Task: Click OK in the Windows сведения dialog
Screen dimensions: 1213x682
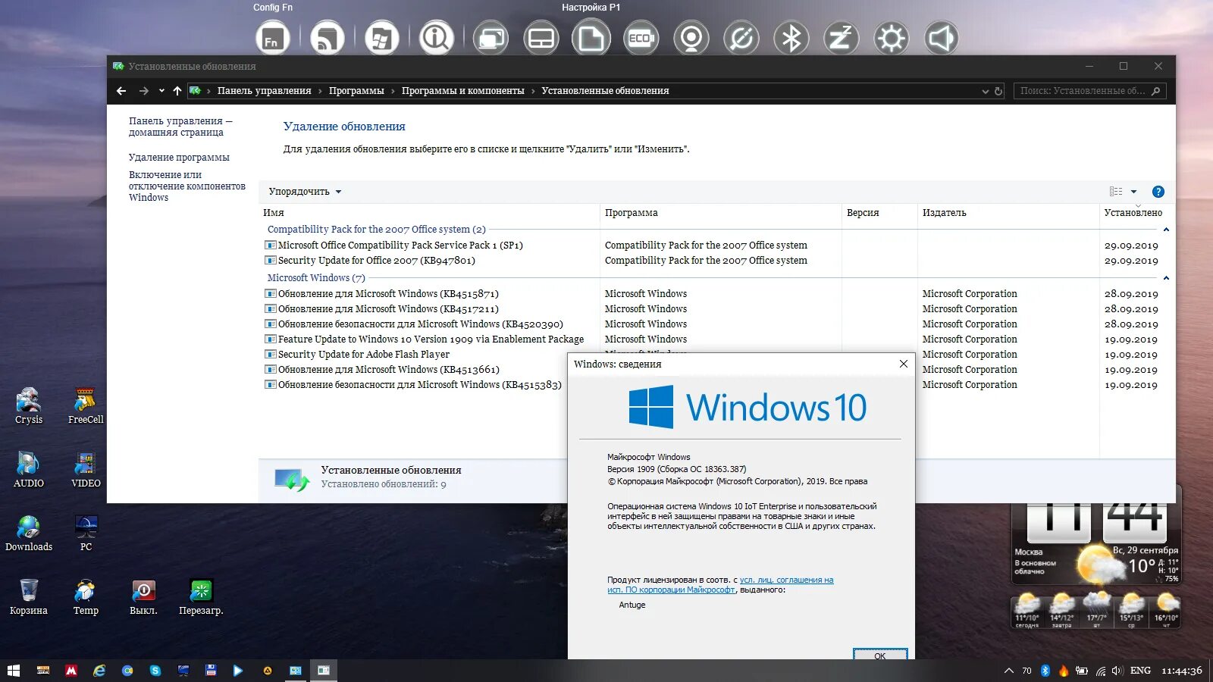Action: (x=880, y=655)
